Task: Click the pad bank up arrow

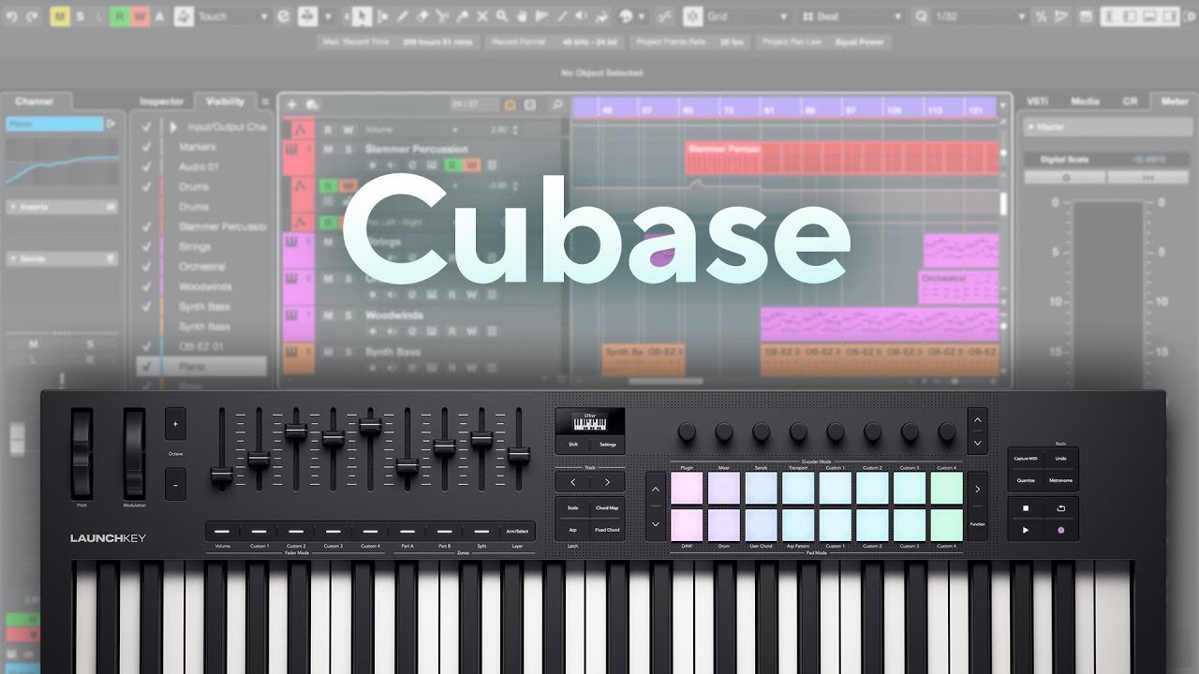Action: click(x=656, y=490)
